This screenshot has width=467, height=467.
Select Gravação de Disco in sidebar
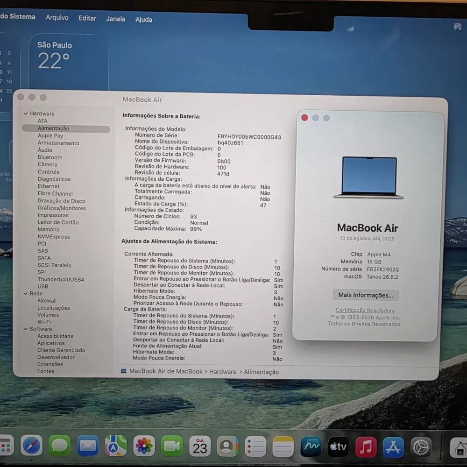[x=61, y=201]
